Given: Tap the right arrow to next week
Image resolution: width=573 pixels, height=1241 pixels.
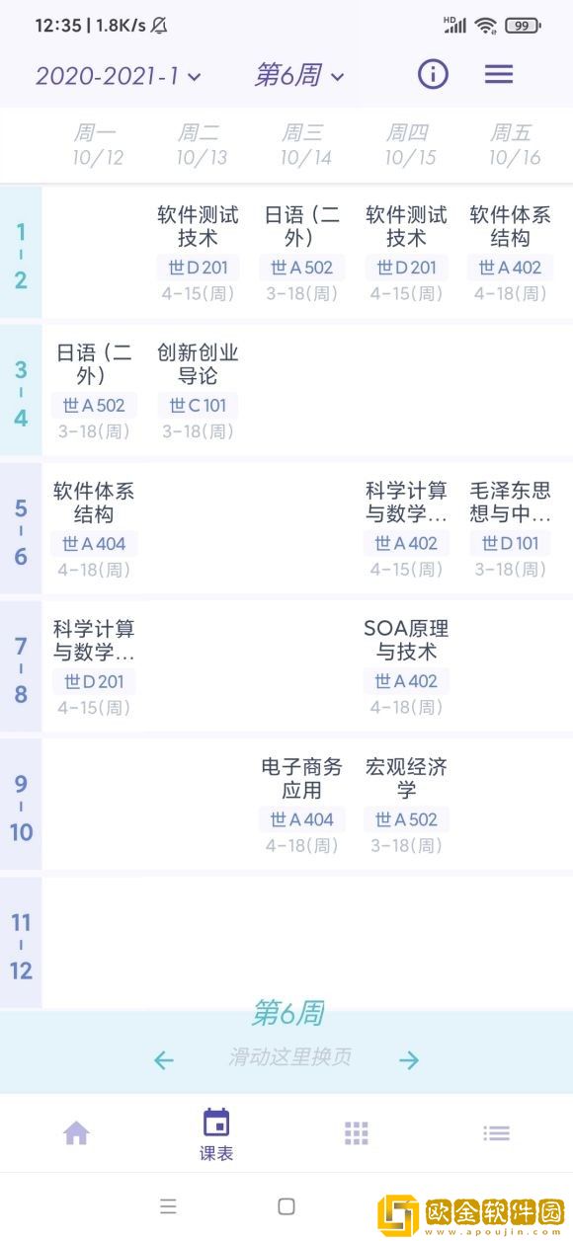Looking at the screenshot, I should (409, 1060).
